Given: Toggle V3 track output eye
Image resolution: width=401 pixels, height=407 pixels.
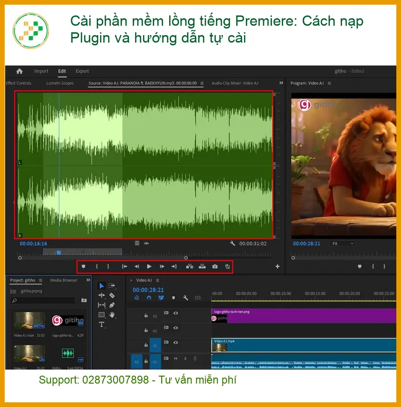Looking at the screenshot, I should [176, 313].
